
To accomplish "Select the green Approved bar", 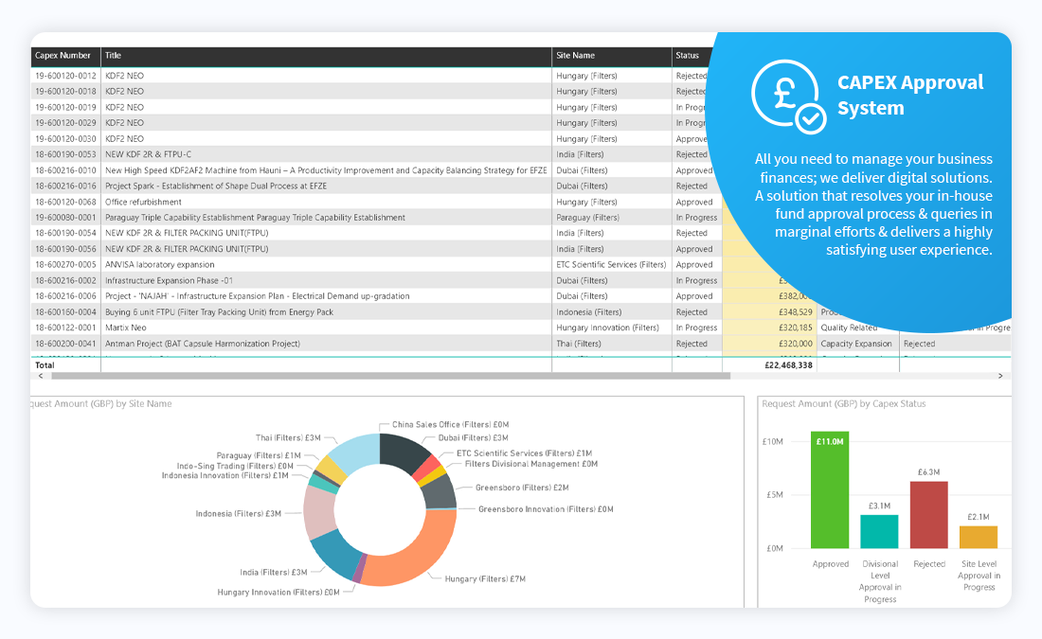I will (830, 490).
